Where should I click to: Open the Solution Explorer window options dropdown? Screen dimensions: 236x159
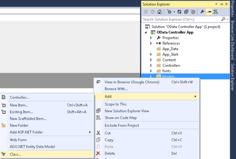tap(217, 4)
